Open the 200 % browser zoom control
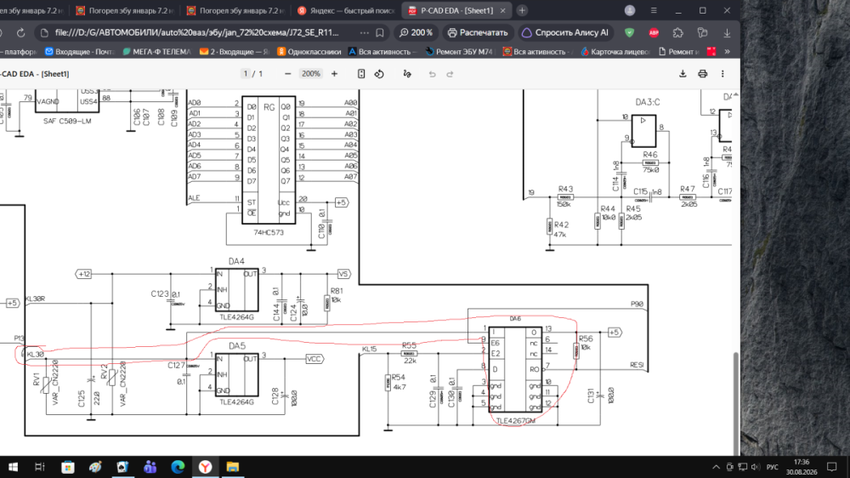 coord(416,32)
